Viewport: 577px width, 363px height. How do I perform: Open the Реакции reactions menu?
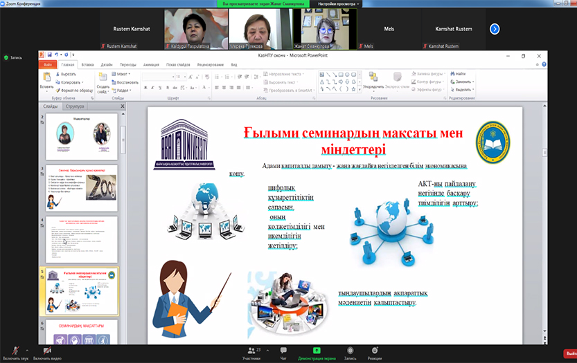pos(375,353)
